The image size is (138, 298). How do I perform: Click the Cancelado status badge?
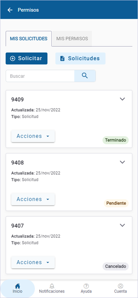pyautogui.click(x=116, y=266)
